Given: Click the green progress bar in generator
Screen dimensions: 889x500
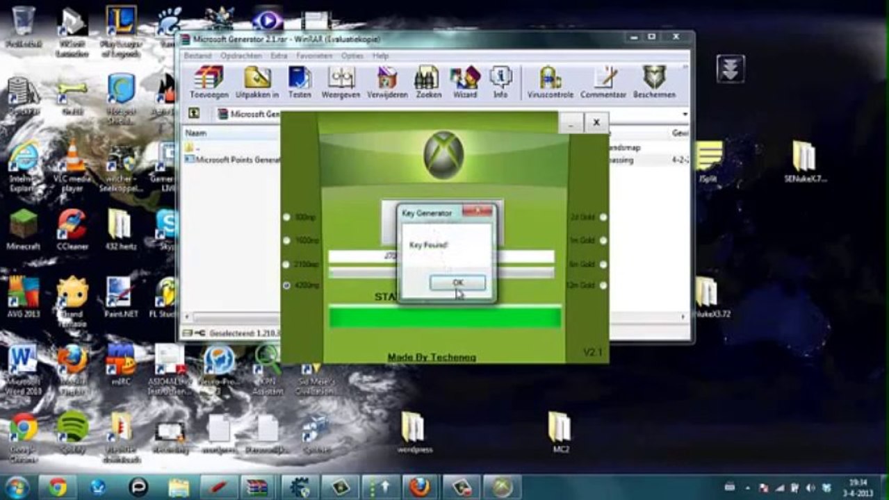Looking at the screenshot, I should 445,317.
